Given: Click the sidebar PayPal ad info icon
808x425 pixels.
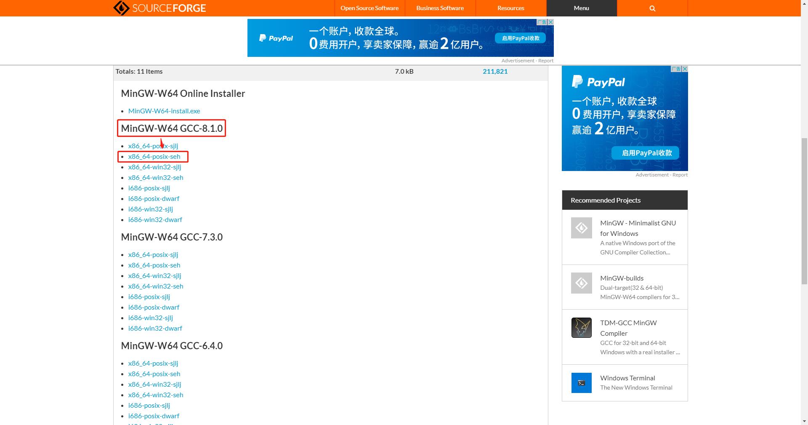Looking at the screenshot, I should (x=676, y=69).
